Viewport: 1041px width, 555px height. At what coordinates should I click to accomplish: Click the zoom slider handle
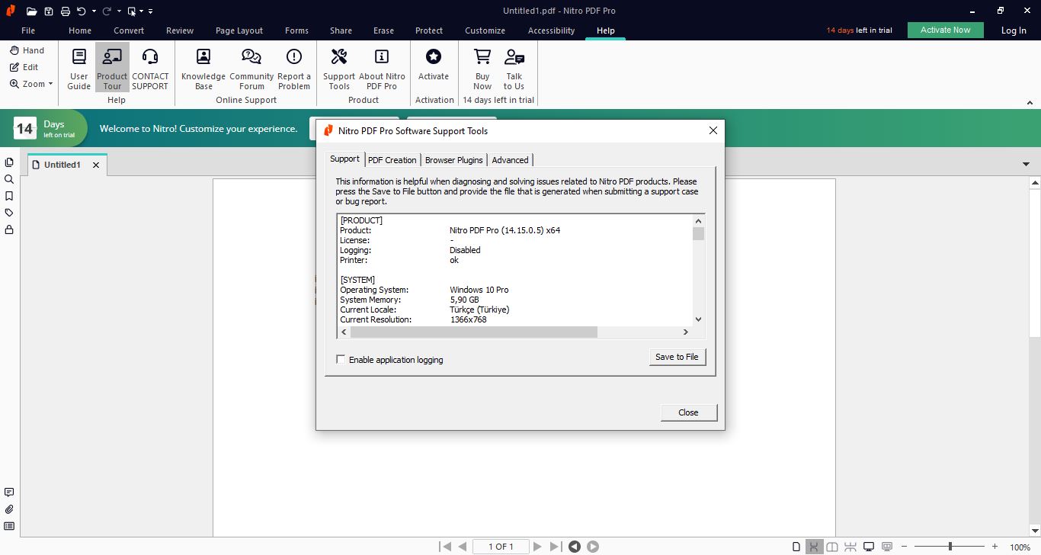pyautogui.click(x=950, y=547)
